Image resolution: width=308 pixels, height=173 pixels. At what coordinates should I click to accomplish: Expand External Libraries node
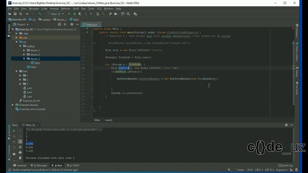[x=13, y=105]
